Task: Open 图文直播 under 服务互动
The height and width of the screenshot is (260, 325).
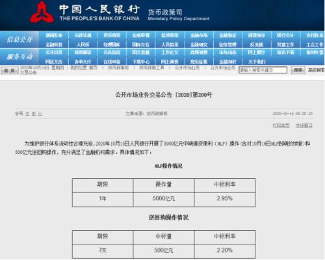Action: pyautogui.click(x=141, y=53)
